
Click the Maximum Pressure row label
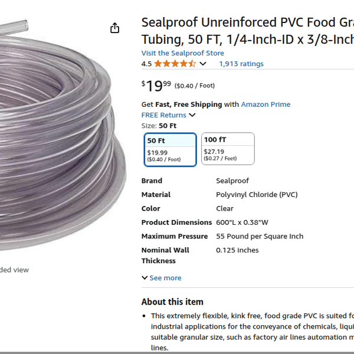(175, 236)
